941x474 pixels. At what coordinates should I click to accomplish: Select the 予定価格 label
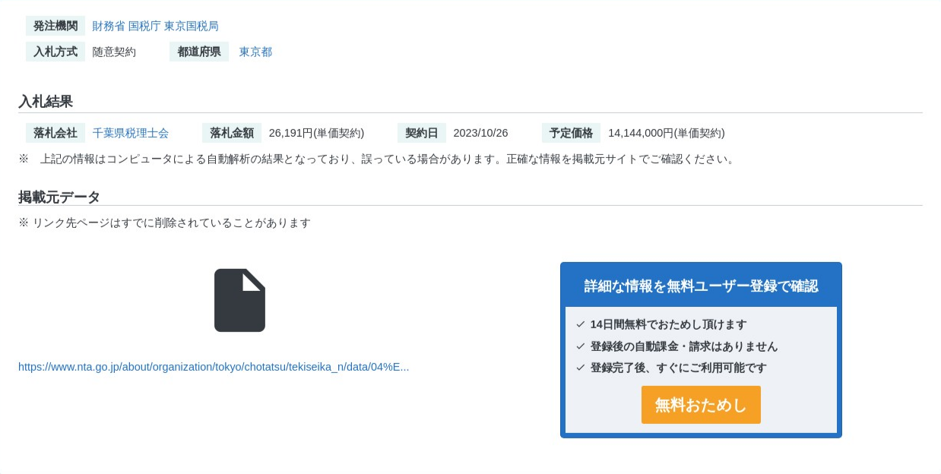pos(572,133)
